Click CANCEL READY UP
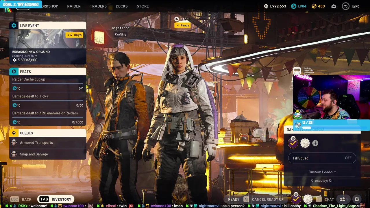 (x=268, y=199)
